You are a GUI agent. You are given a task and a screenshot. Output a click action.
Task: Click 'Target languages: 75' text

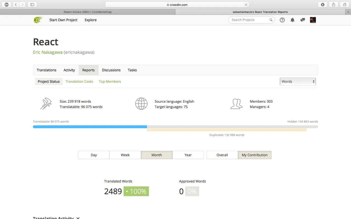click(x=171, y=107)
